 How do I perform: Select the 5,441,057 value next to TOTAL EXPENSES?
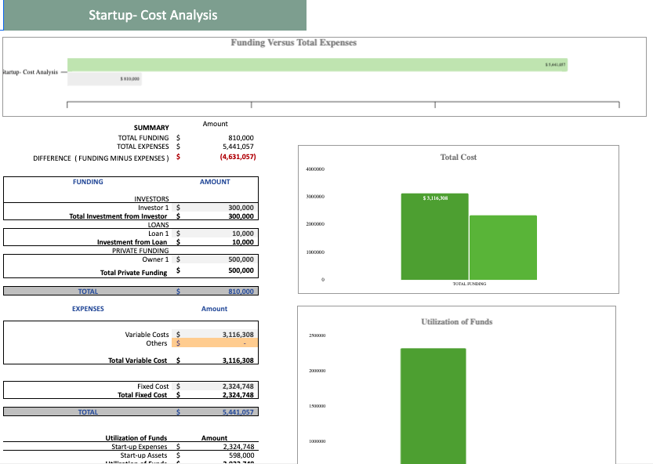tap(238, 147)
